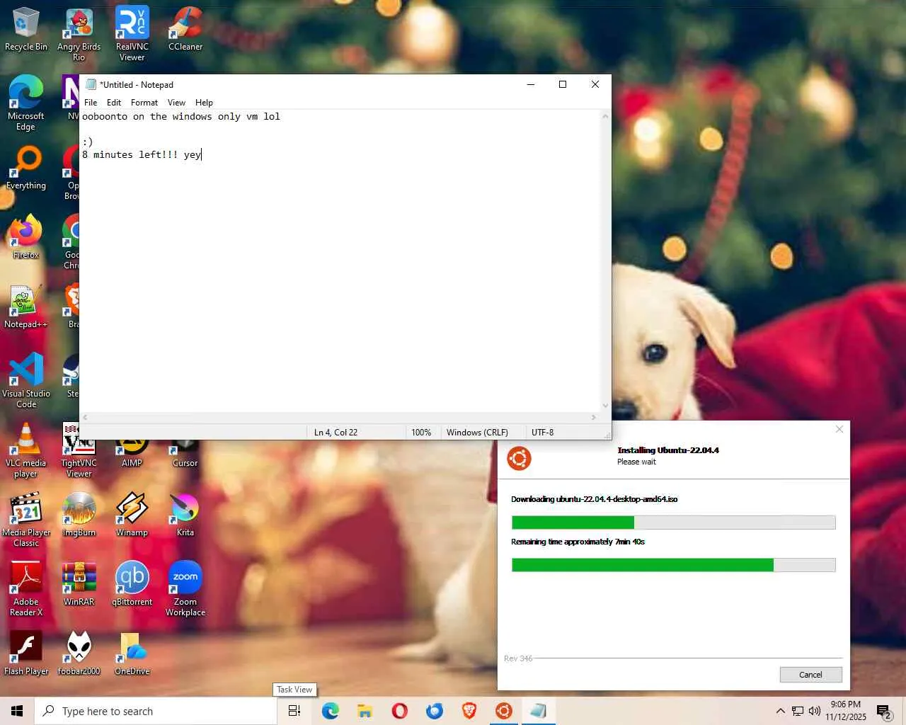Click the line 'ooboonto on the windows only vm lol'
This screenshot has width=906, height=725.
pyautogui.click(x=181, y=117)
